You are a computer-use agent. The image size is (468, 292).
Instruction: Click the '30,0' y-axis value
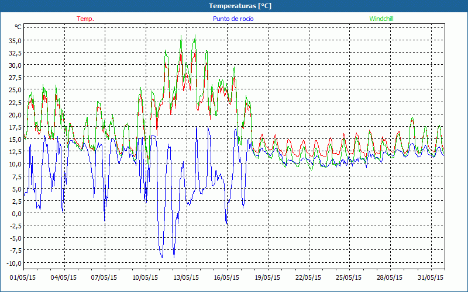click(x=16, y=65)
